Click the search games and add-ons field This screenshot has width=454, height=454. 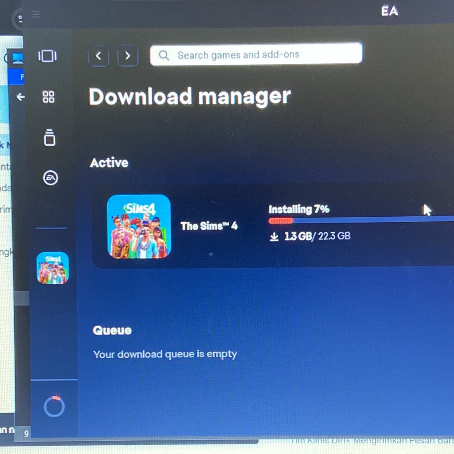[256, 54]
